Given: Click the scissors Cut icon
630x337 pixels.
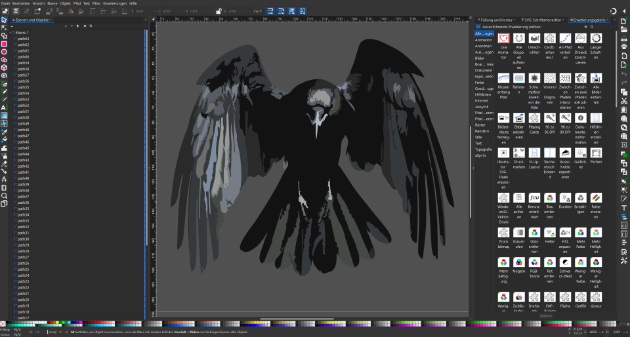Looking at the screenshot, I should (623, 101).
